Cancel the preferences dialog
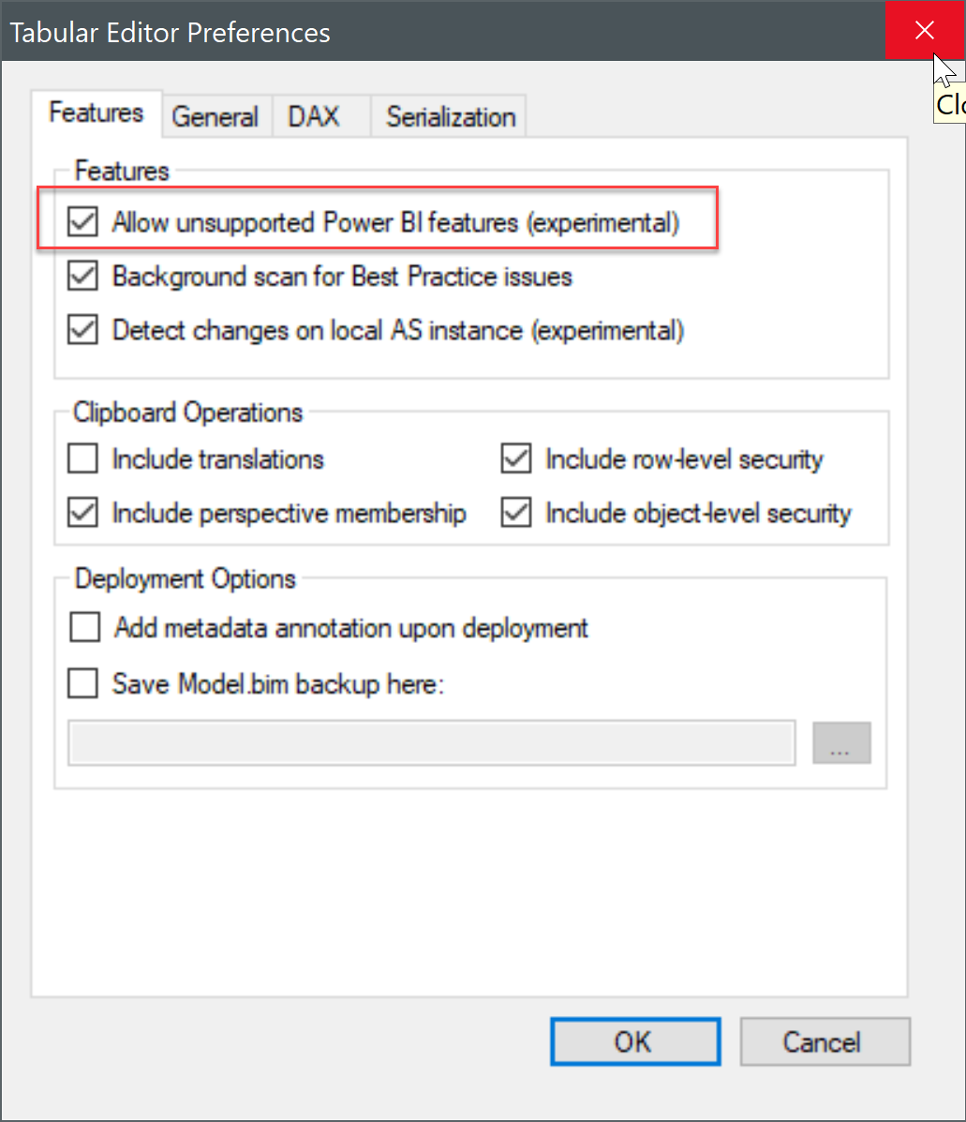This screenshot has width=966, height=1122. click(825, 1042)
